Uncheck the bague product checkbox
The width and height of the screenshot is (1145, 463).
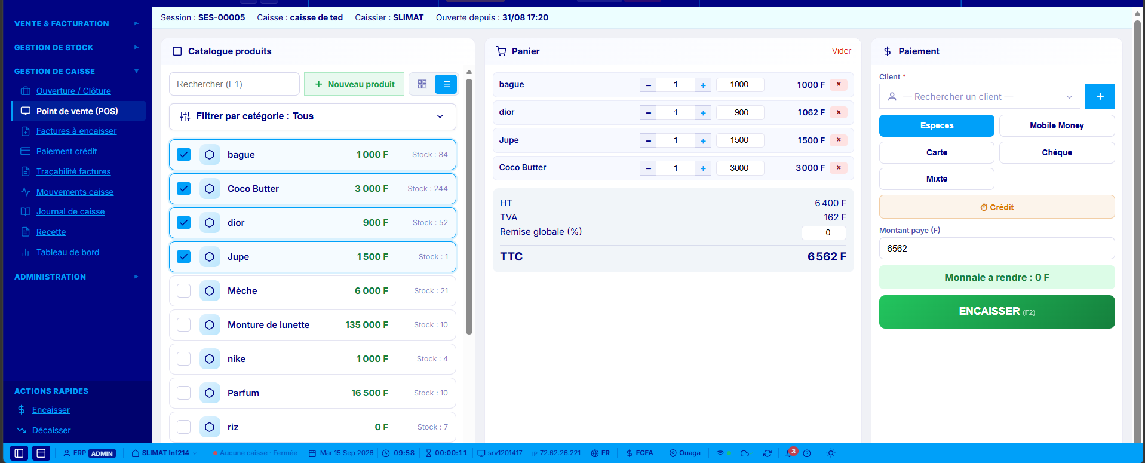click(184, 155)
